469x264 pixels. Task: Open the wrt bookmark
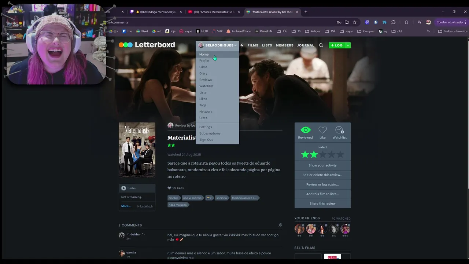coord(157,31)
